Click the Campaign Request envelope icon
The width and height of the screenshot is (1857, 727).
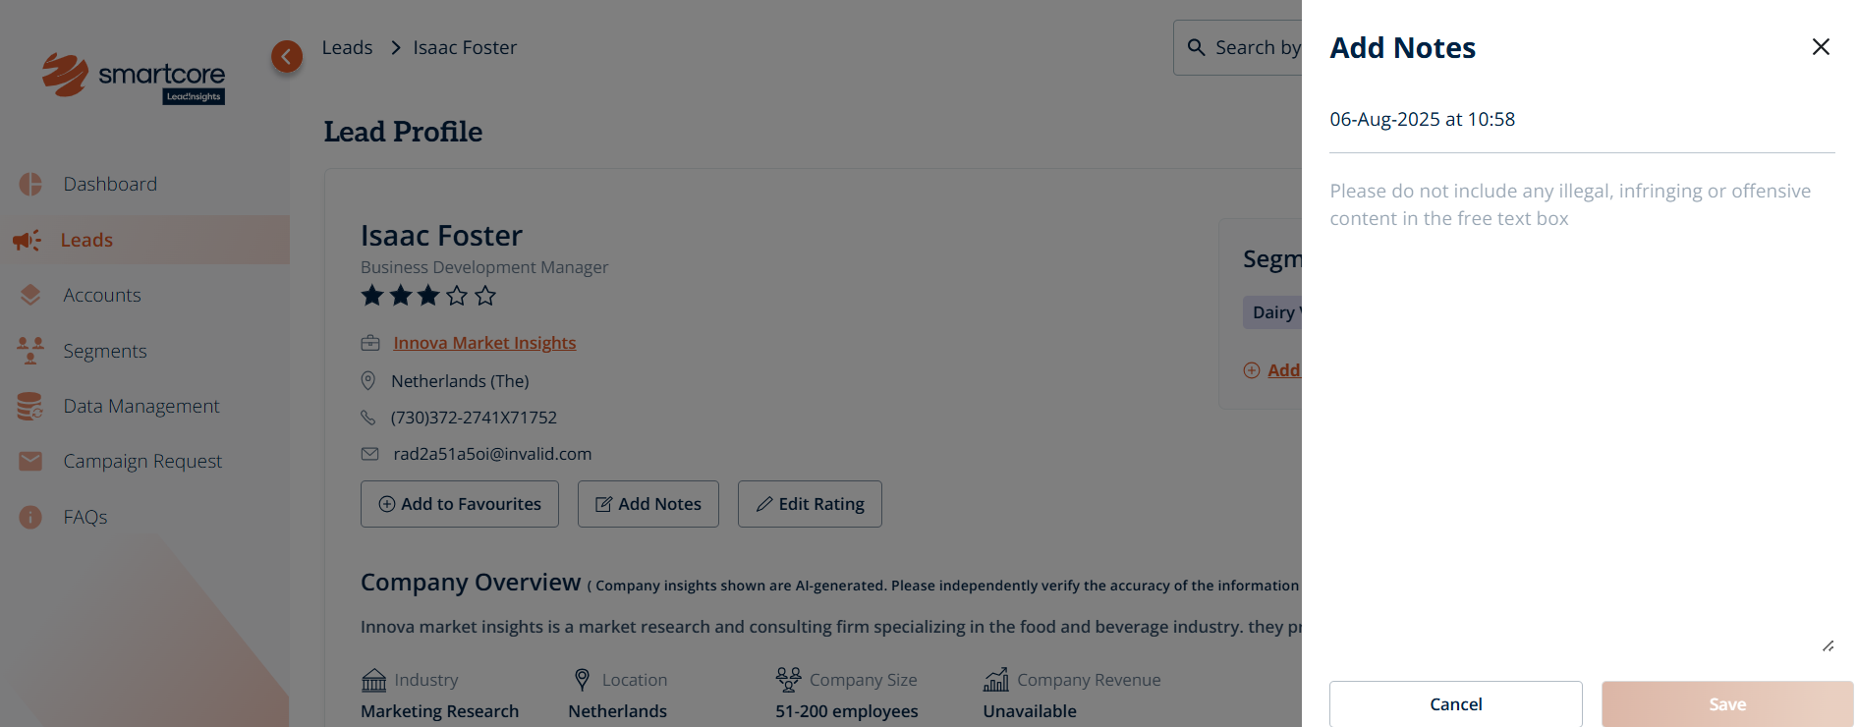click(30, 461)
